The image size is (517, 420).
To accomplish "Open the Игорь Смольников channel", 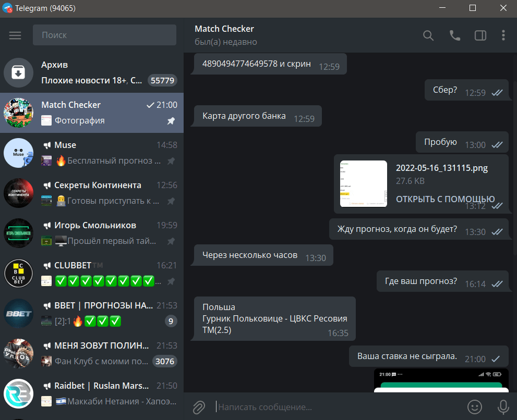I will click(92, 233).
